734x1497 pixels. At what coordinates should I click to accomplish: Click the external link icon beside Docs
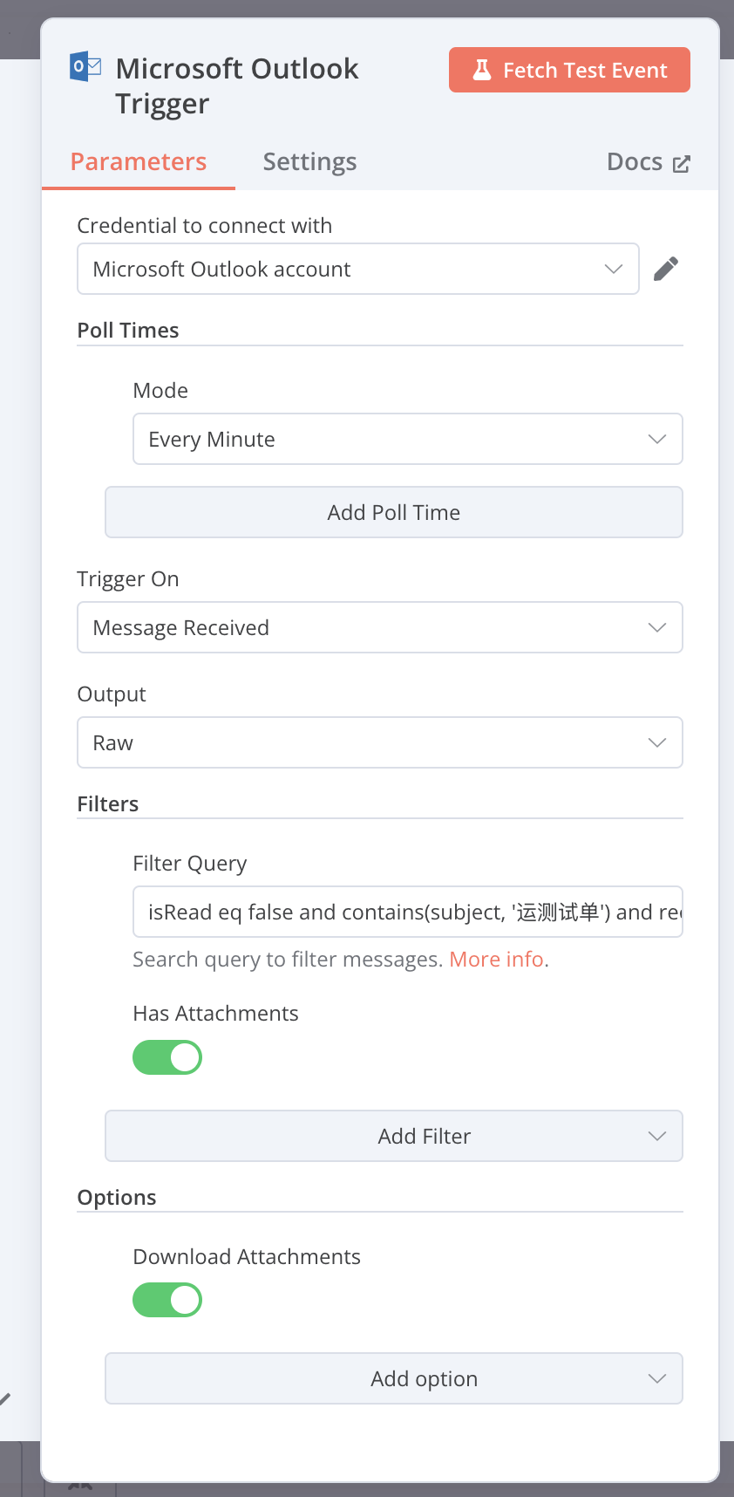[x=682, y=163]
